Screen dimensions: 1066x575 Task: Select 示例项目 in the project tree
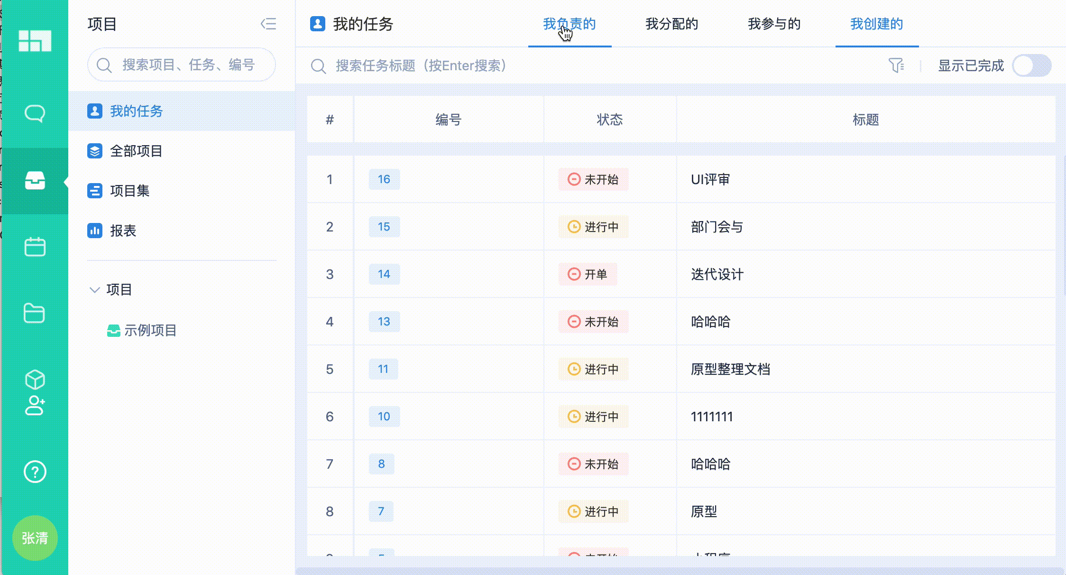150,330
